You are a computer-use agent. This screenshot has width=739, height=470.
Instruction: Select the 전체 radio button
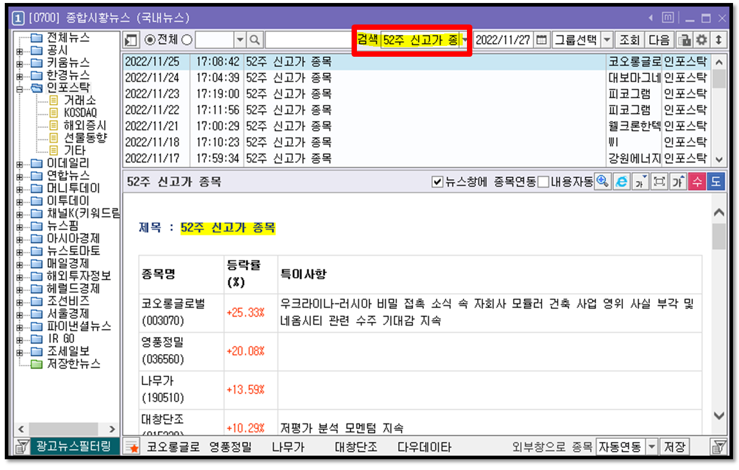point(150,40)
